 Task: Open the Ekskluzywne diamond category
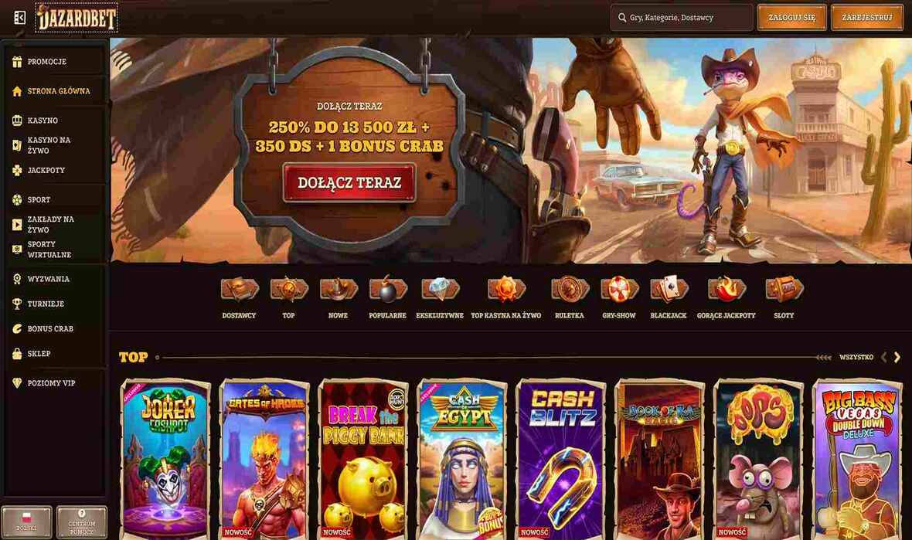(x=440, y=290)
